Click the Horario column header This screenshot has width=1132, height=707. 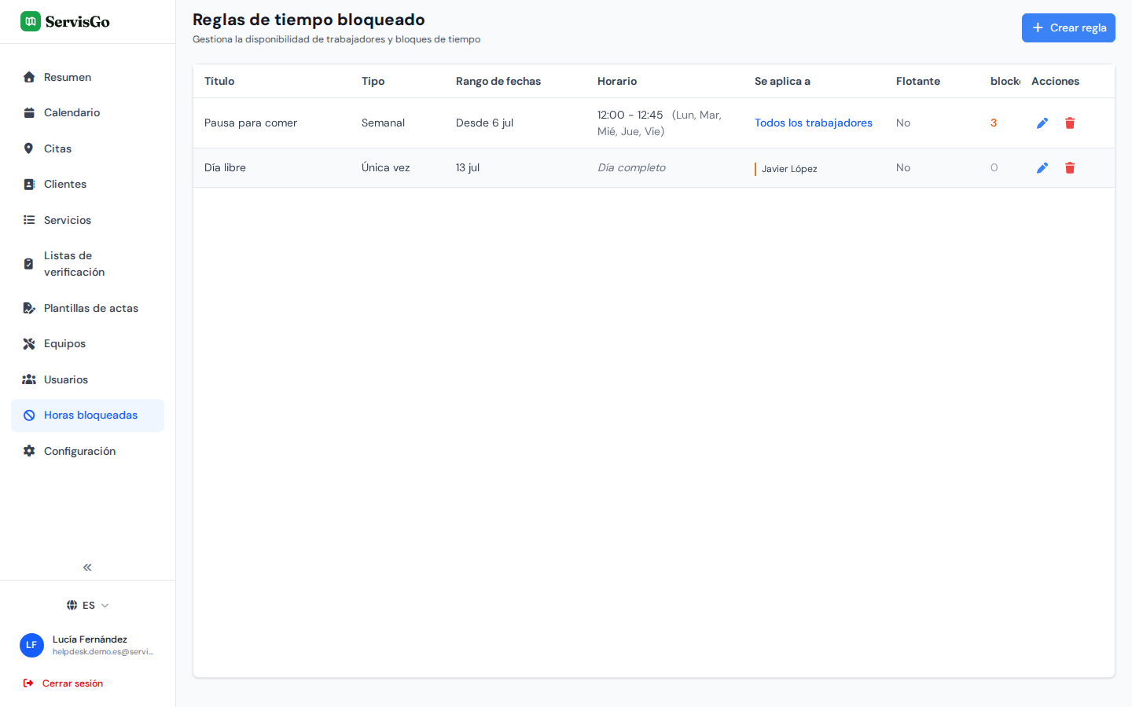click(x=617, y=81)
